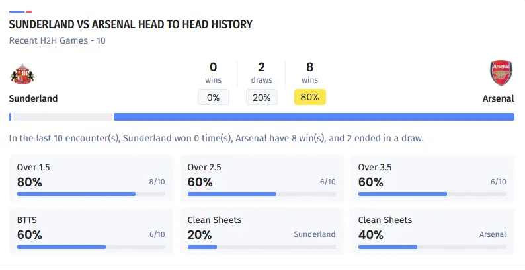The height and width of the screenshot is (270, 525).
Task: Click the highlighted 80% Arsenal wins badge
Action: 309,97
